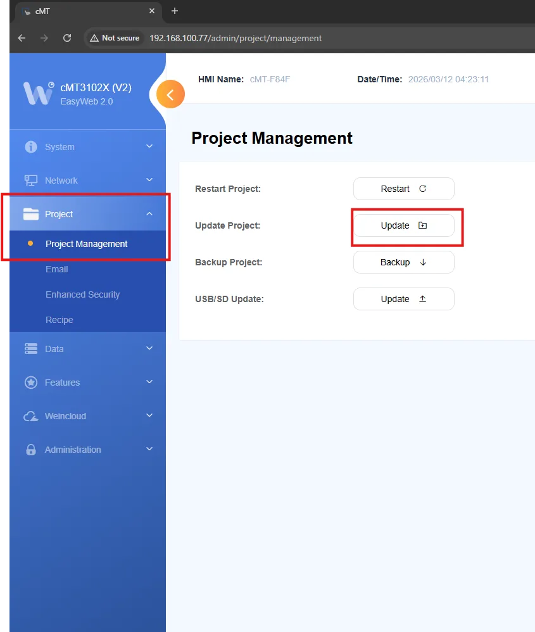This screenshot has height=632, width=535.
Task: Click the Weincloud cloud icon in sidebar
Action: click(x=31, y=416)
